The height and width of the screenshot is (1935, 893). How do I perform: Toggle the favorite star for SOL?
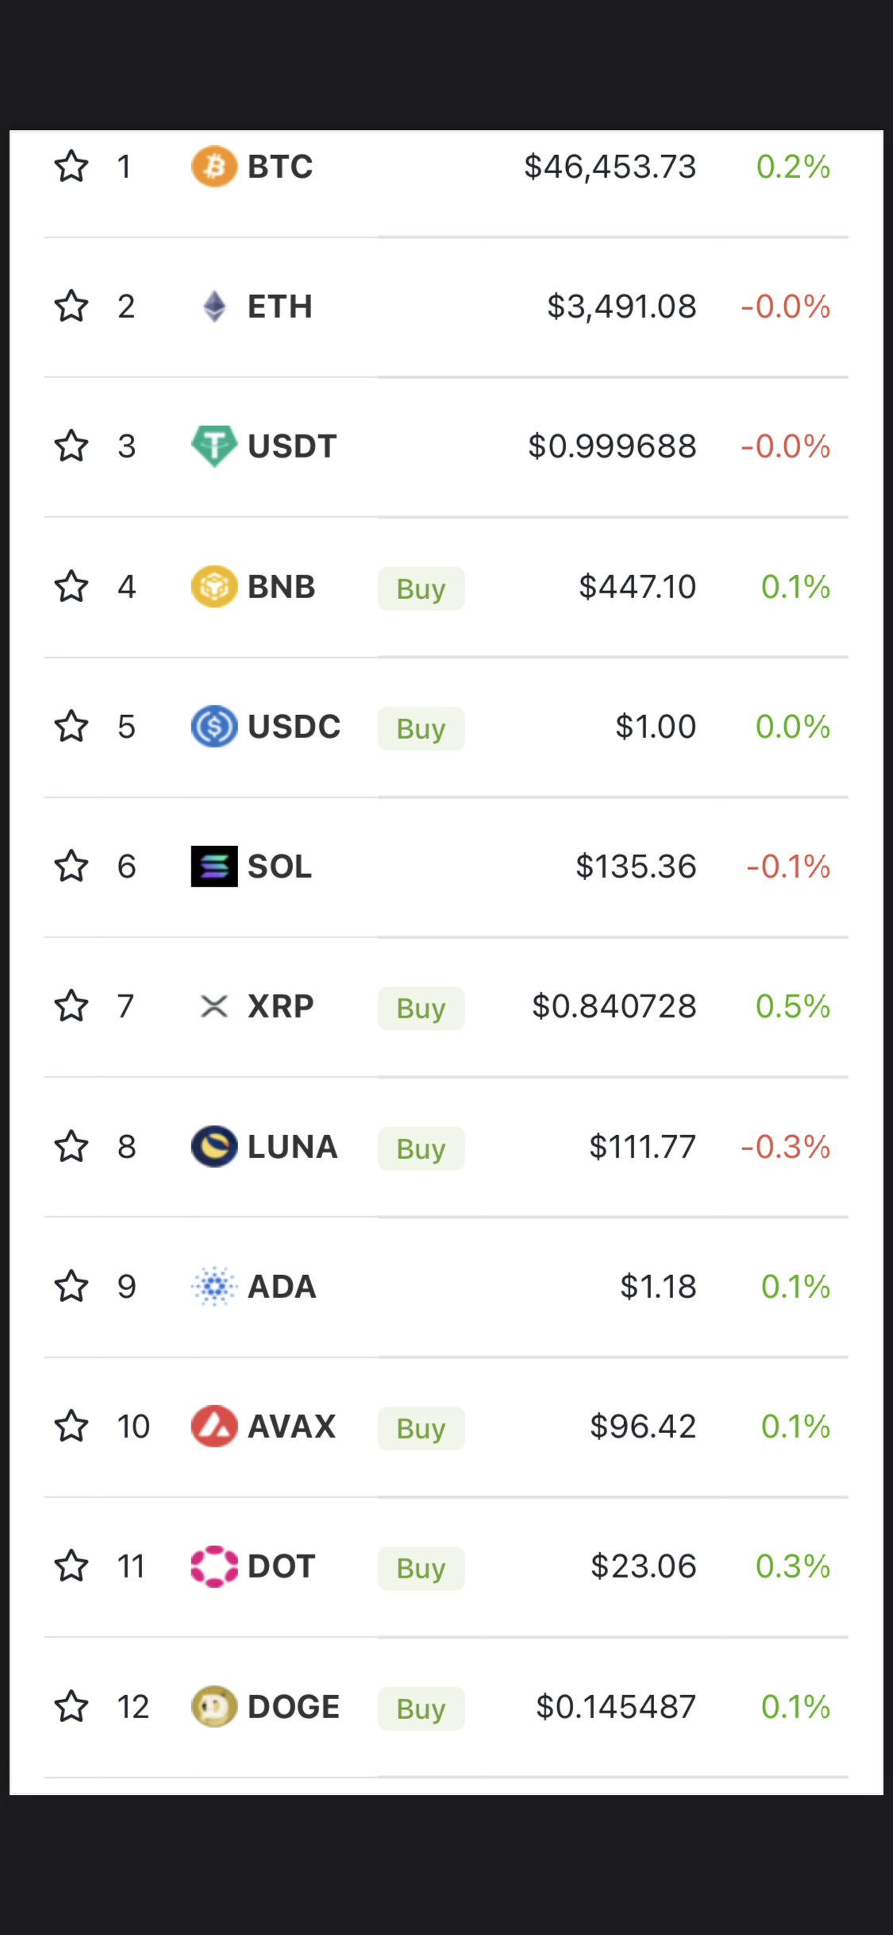(71, 866)
